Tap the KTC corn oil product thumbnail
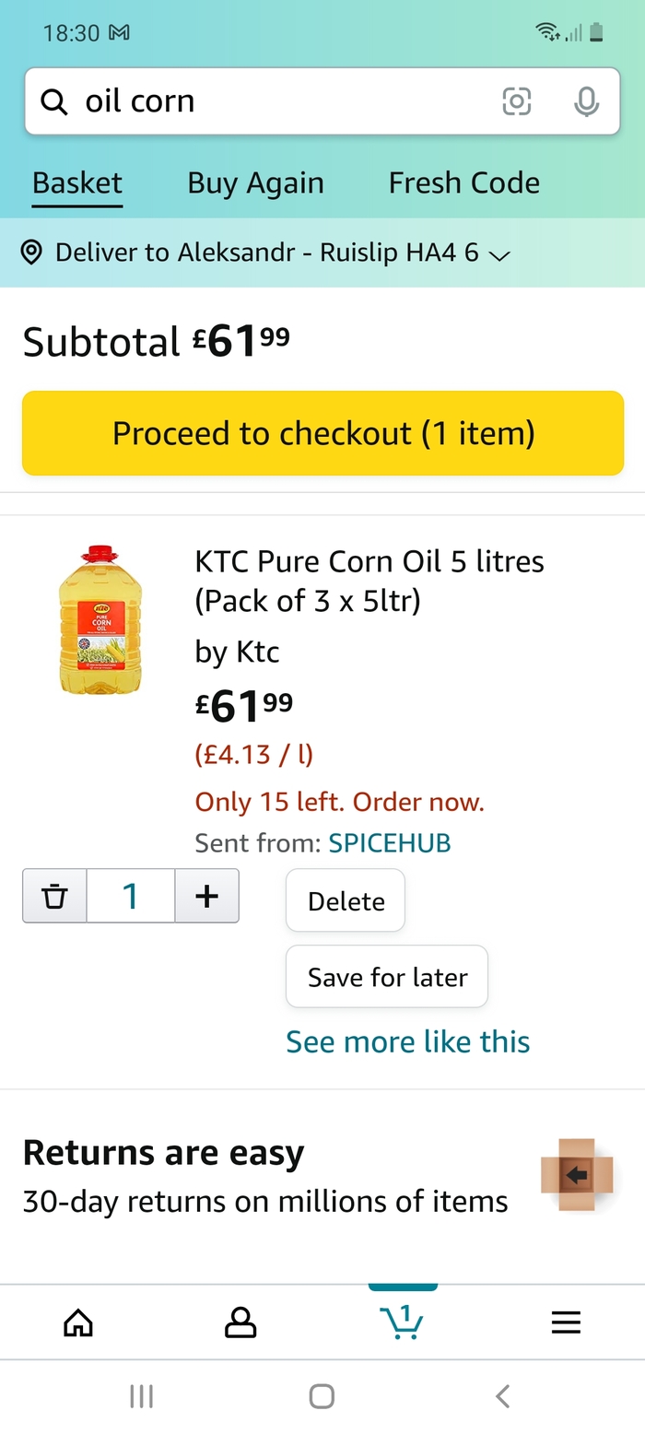This screenshot has height=1434, width=645. pyautogui.click(x=100, y=619)
